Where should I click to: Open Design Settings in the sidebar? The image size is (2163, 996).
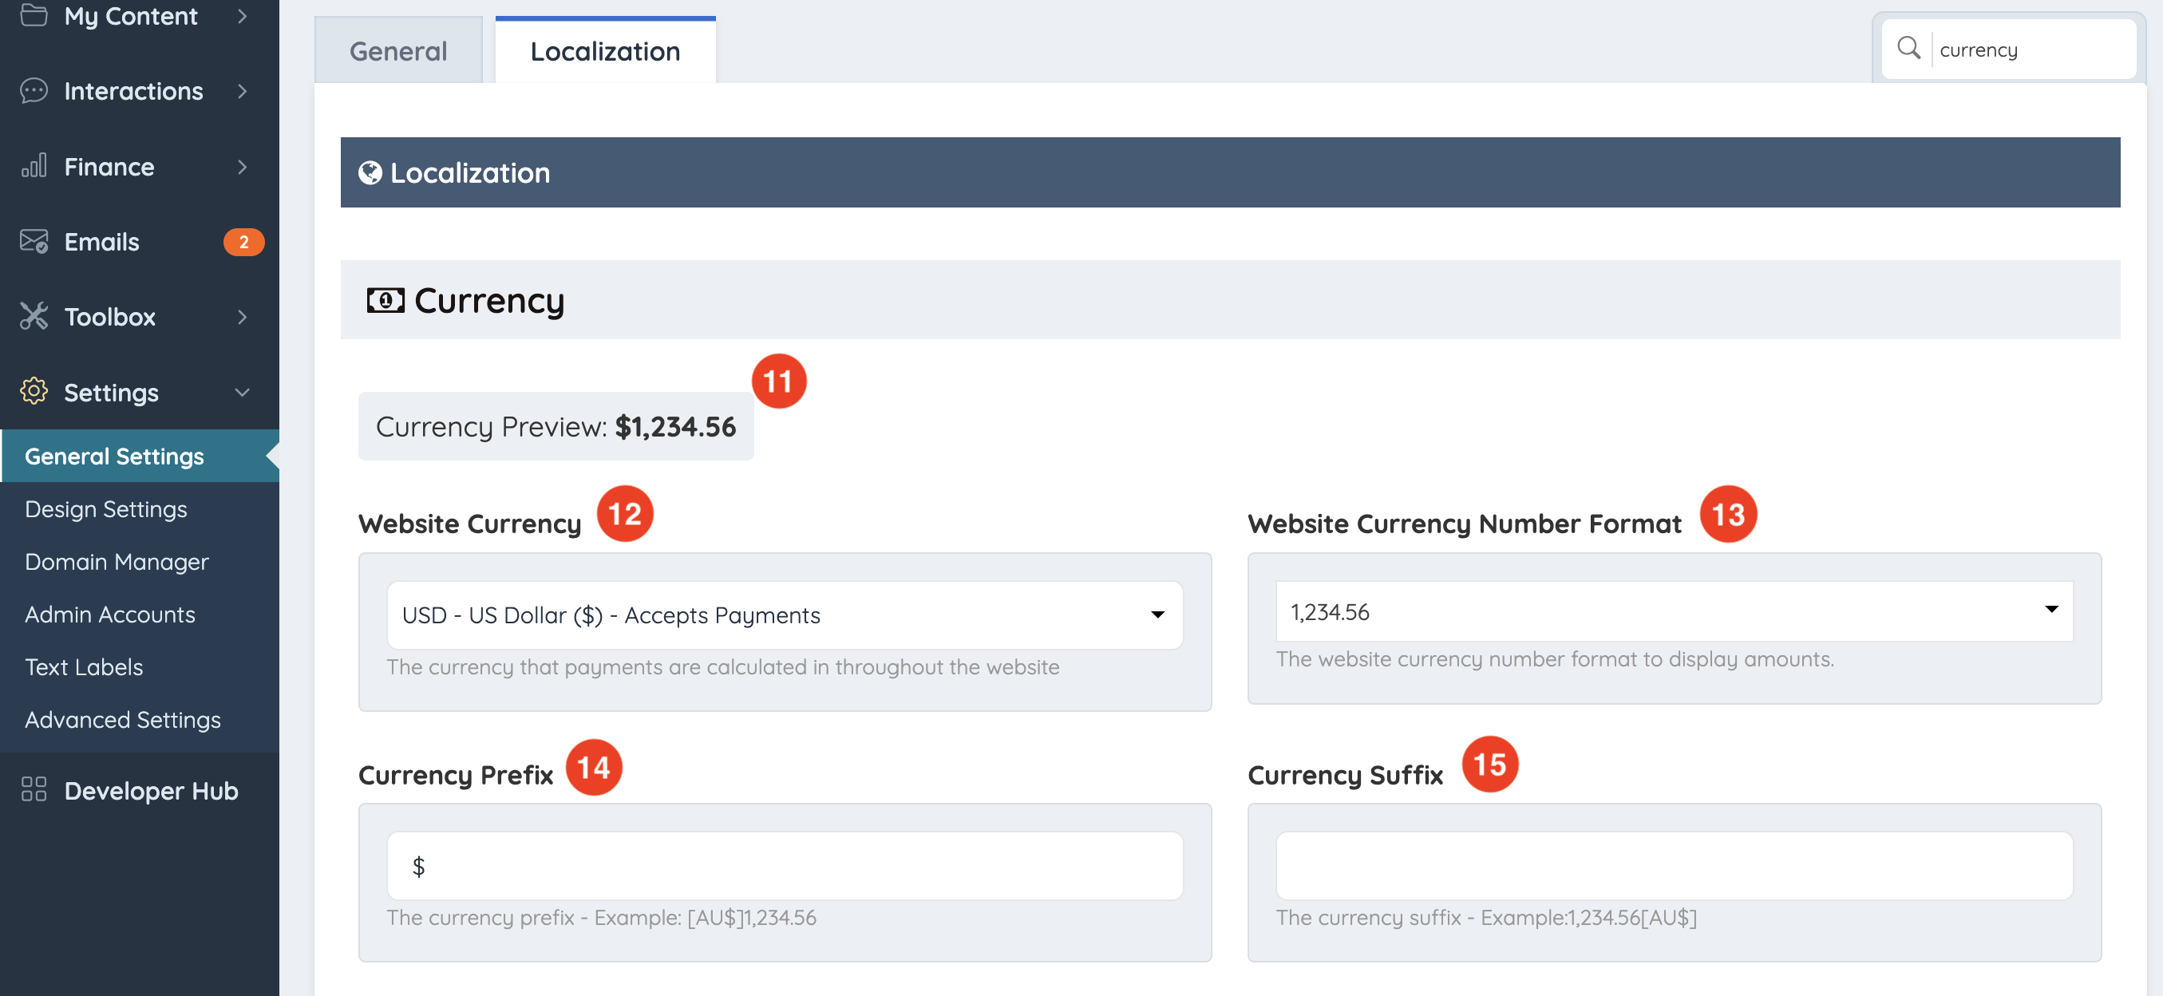click(106, 509)
